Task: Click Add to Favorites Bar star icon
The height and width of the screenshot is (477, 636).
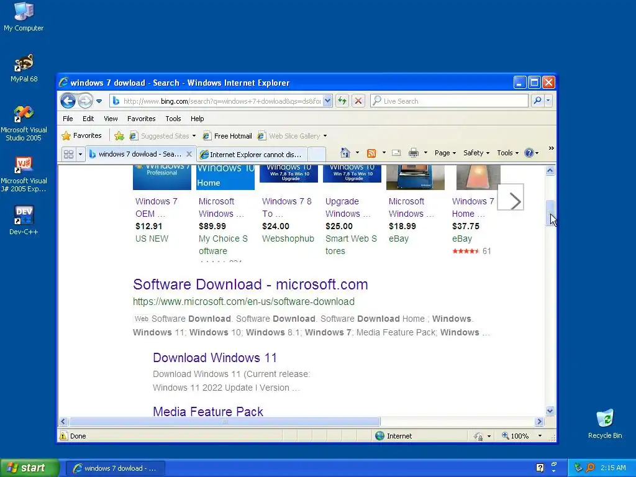Action: pos(119,136)
